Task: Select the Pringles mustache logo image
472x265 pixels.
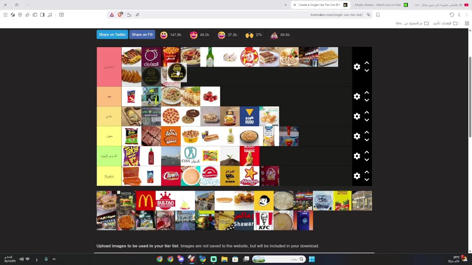Action: pos(264,201)
